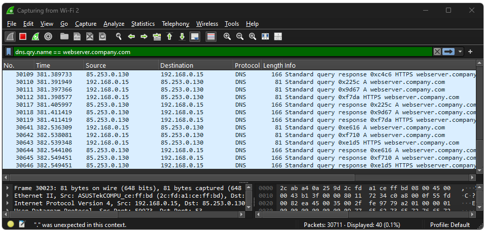Zoom in on packet list text
The width and height of the screenshot is (485, 230).
[x=227, y=36]
